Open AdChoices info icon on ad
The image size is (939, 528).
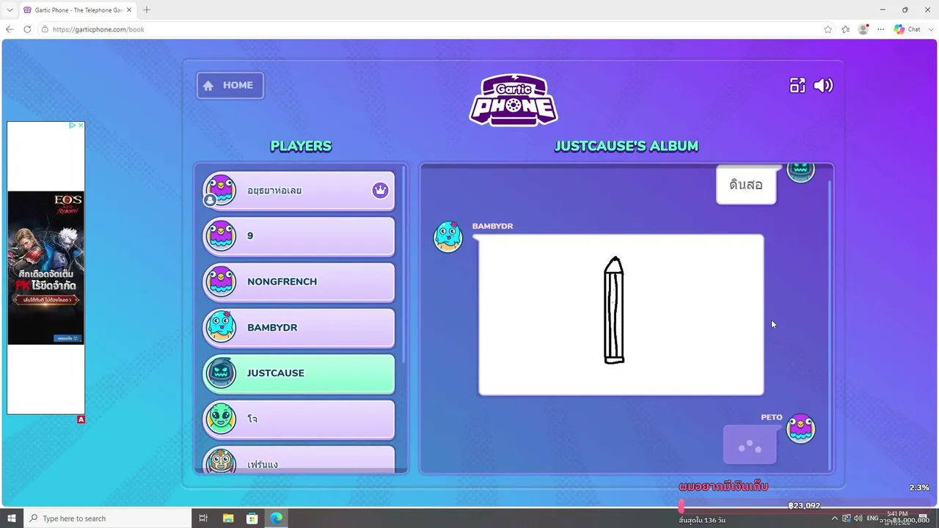73,125
